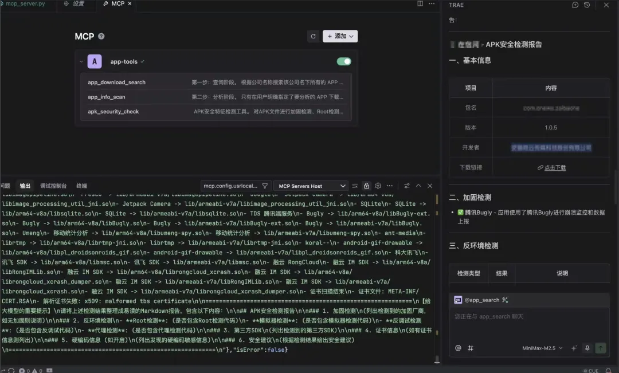
Task: Open the TRAE chat history icon
Action: click(x=587, y=5)
